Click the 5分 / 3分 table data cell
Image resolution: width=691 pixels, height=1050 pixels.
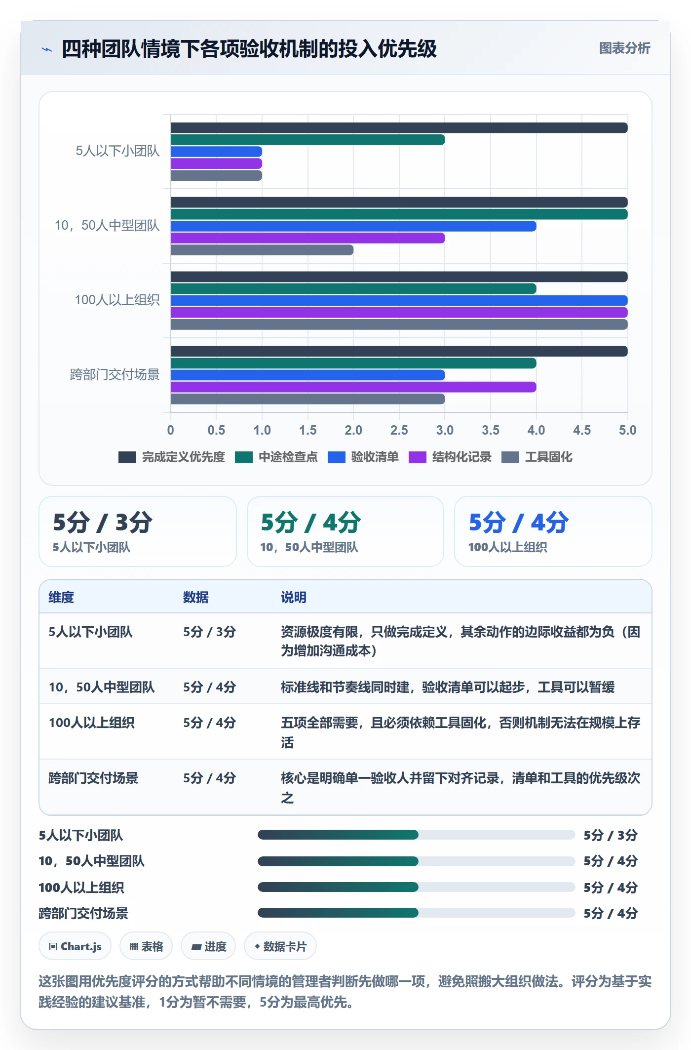[x=210, y=632]
